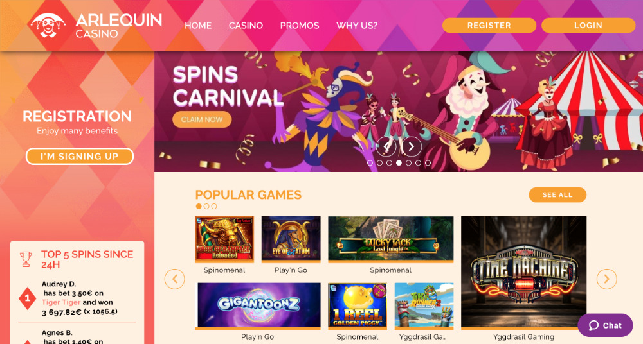The width and height of the screenshot is (643, 344).
Task: Click the rank 1 diamond badge
Action: 28,298
